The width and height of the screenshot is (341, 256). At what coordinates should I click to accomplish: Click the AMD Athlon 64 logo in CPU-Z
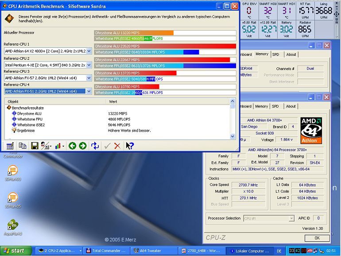click(311, 131)
